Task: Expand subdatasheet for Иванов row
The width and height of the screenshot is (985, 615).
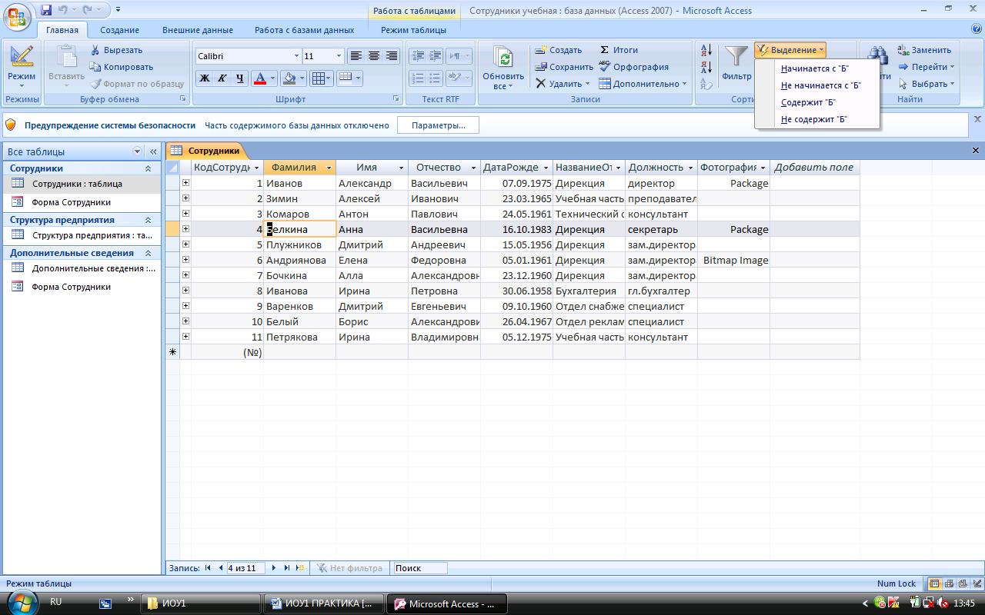Action: coord(185,183)
